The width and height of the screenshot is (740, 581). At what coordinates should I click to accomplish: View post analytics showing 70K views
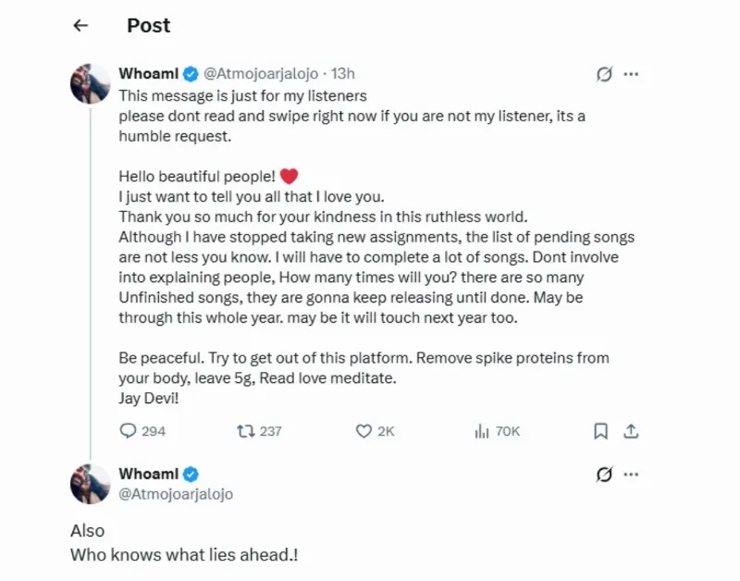481,431
